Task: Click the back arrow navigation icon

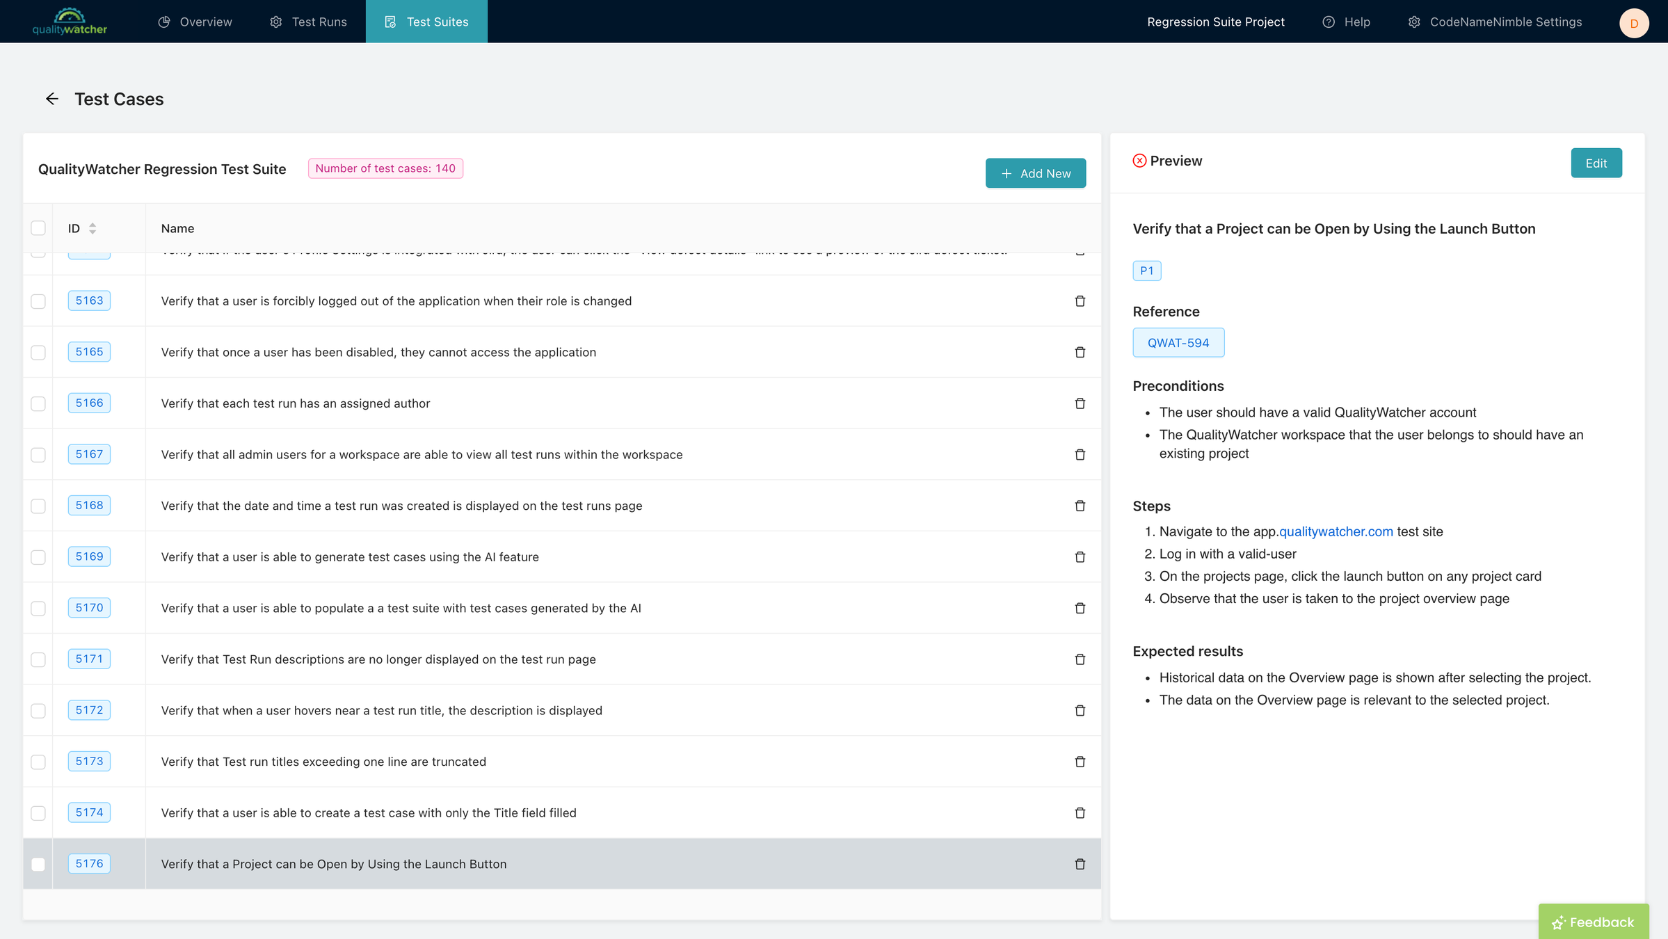Action: point(53,99)
